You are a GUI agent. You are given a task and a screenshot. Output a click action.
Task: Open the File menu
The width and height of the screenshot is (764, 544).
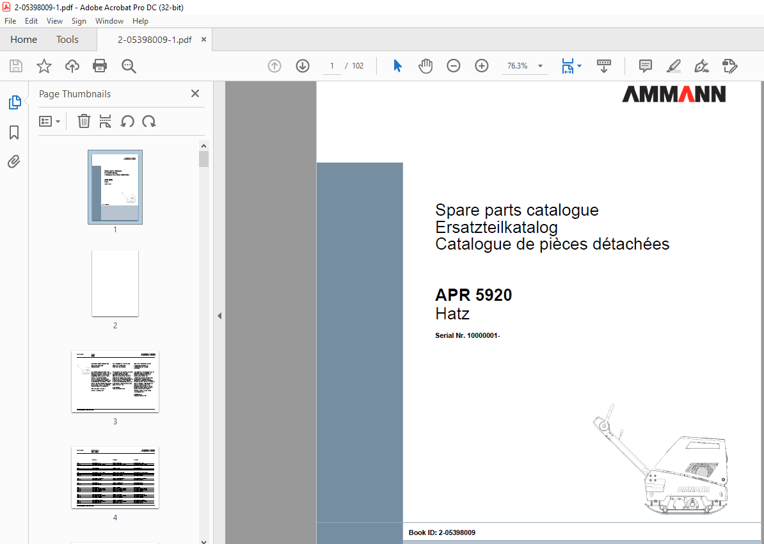(10, 21)
